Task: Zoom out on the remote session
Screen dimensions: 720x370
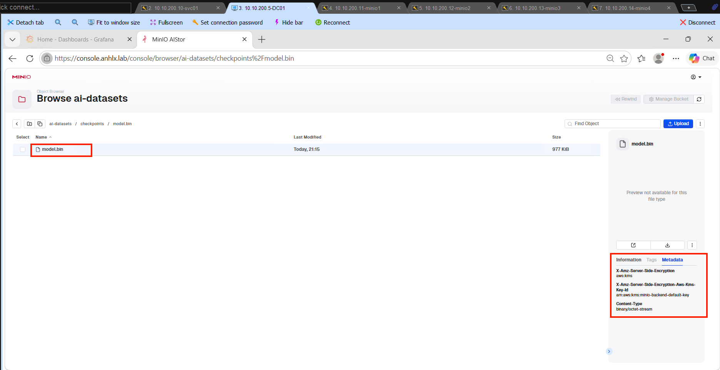Action: (75, 23)
